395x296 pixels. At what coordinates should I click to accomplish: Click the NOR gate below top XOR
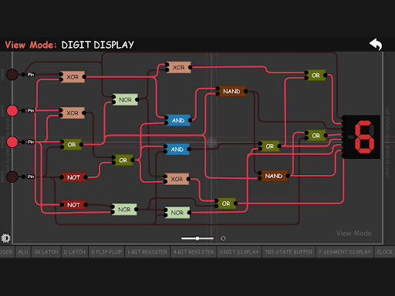tap(125, 99)
